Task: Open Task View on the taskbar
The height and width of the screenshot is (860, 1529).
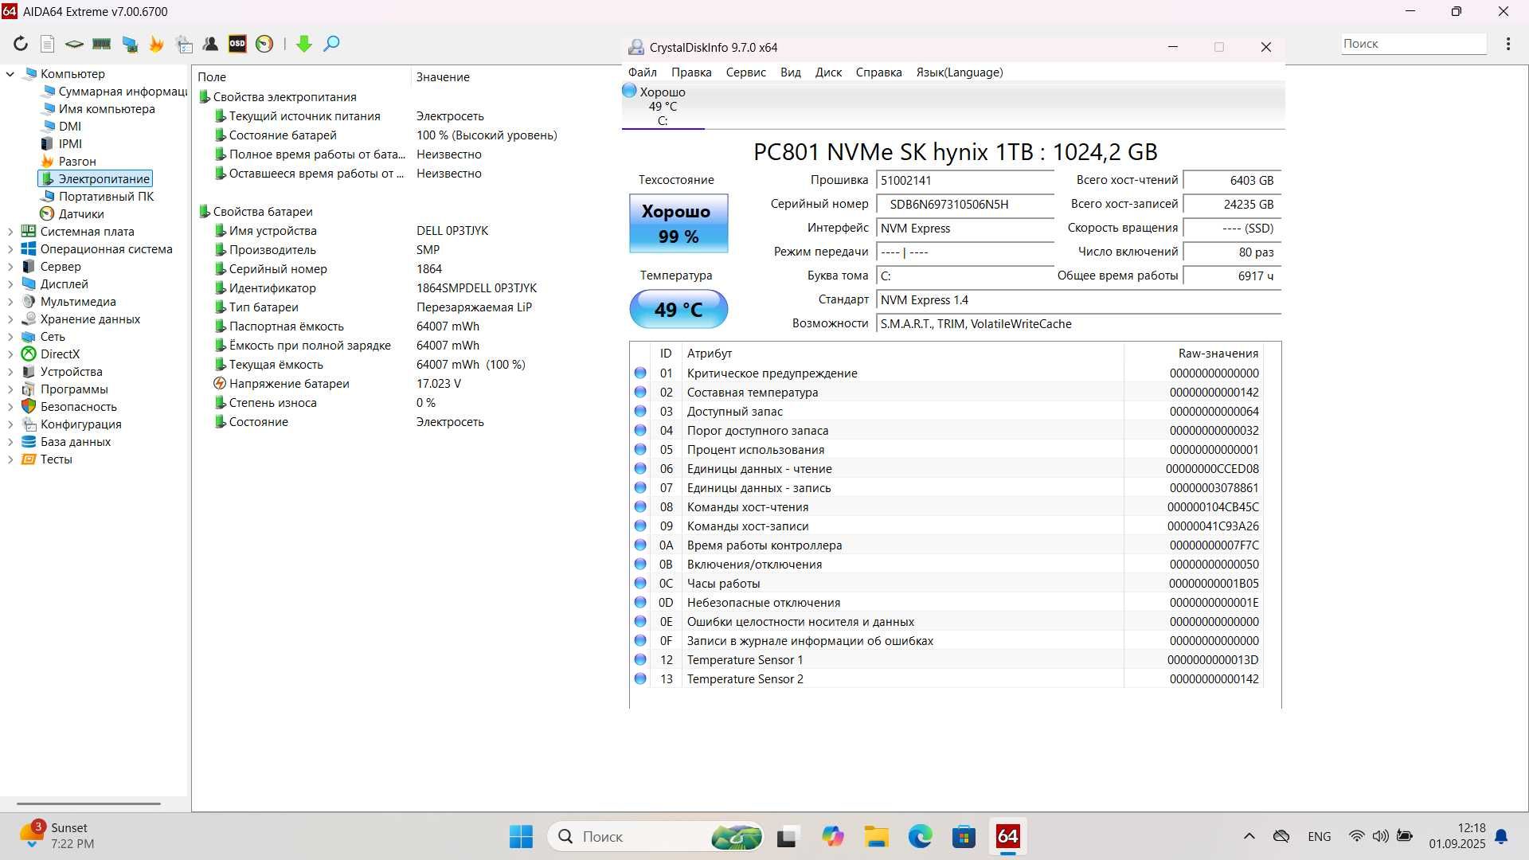Action: pyautogui.click(x=787, y=836)
